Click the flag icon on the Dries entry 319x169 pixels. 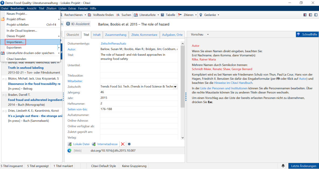3,111
